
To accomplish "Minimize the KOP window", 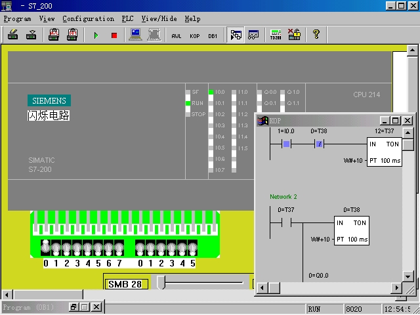I will tap(385, 121).
